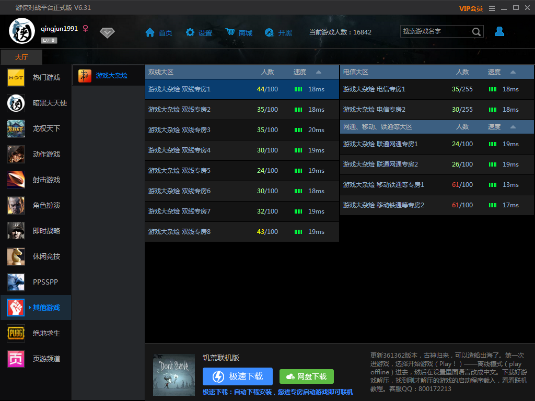Click the LV 0 level badge

[x=49, y=40]
